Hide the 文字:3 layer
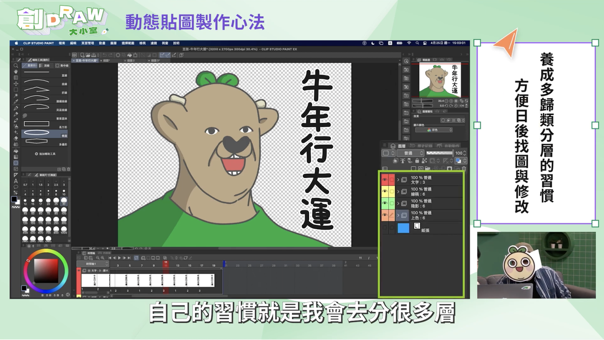This screenshot has height=340, width=604. pos(385,179)
